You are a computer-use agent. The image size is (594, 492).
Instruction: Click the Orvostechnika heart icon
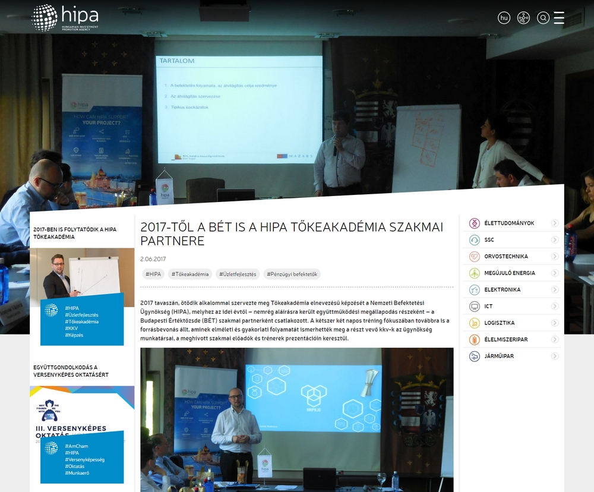[474, 257]
